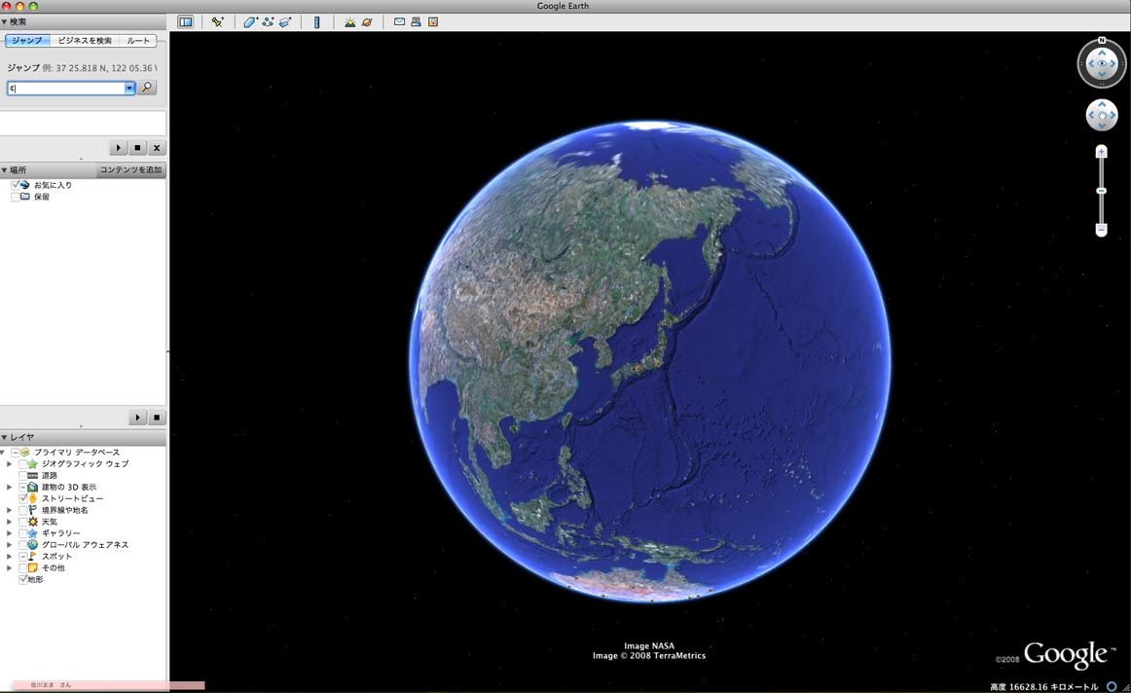1131x693 pixels.
Task: Add a path using the toolbar icon
Action: pyautogui.click(x=268, y=21)
